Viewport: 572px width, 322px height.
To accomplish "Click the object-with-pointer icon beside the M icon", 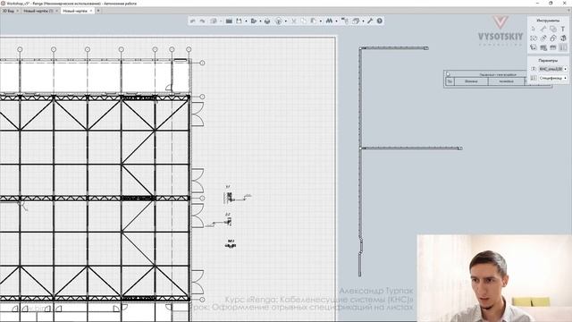I will [x=345, y=21].
